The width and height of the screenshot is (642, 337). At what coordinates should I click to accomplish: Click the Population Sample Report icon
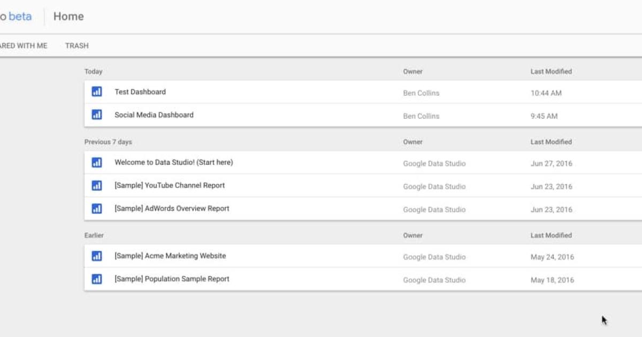click(x=97, y=279)
